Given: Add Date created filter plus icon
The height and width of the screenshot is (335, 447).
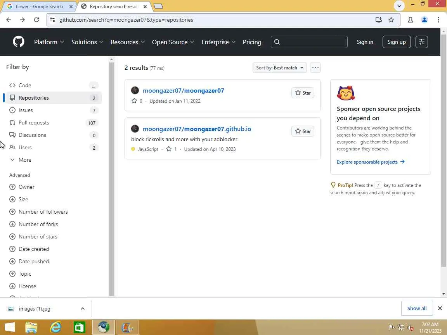Looking at the screenshot, I should pyautogui.click(x=12, y=249).
